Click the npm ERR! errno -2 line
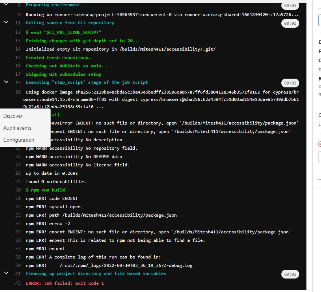Viewport: 321px width, 292px height. (x=48, y=224)
